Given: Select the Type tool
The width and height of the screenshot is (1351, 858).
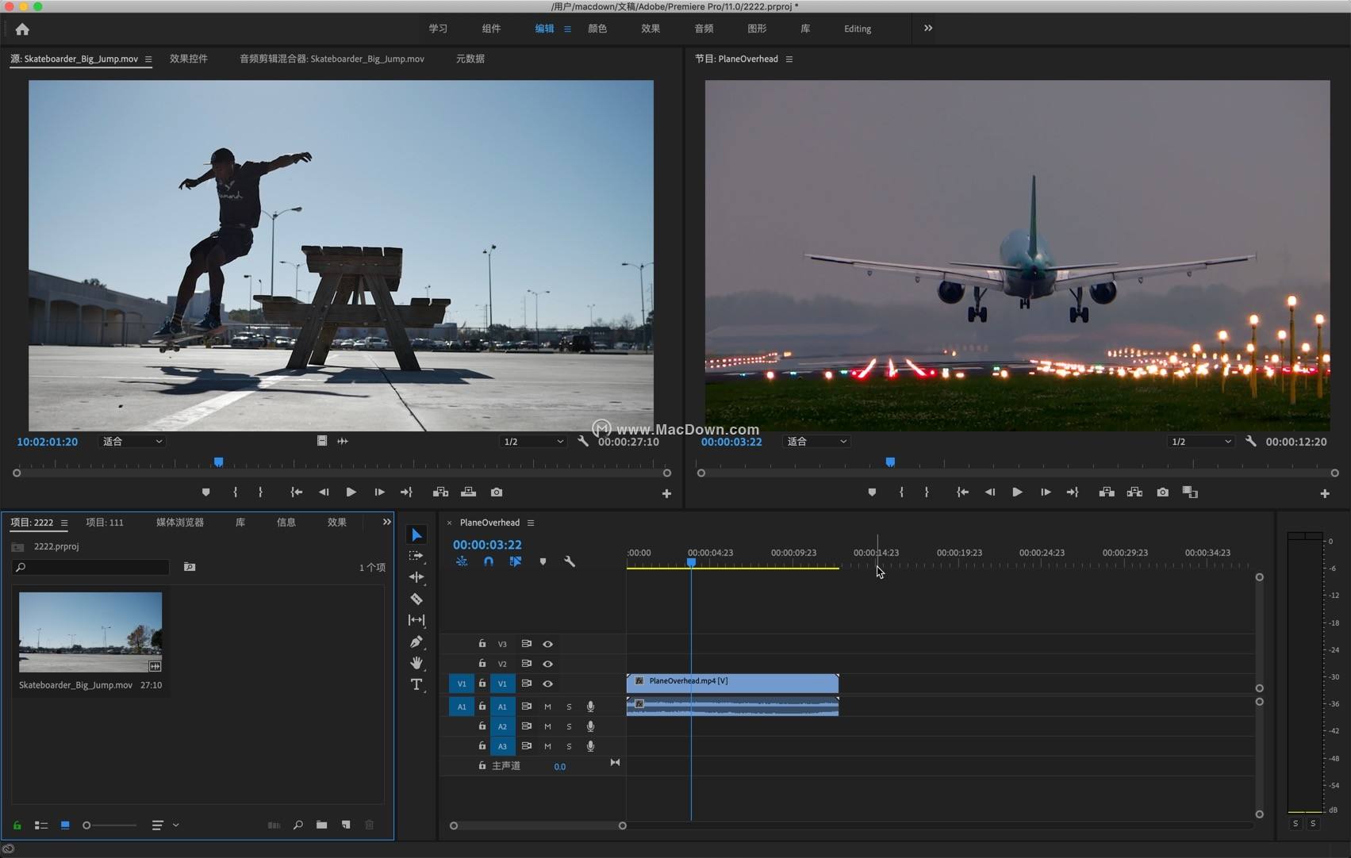Looking at the screenshot, I should pos(416,684).
